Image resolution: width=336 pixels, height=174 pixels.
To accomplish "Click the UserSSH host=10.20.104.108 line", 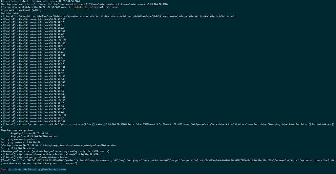I will (33, 40).
